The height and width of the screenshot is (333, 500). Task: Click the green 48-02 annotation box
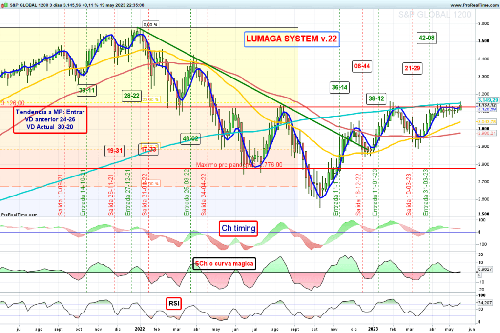(x=190, y=139)
